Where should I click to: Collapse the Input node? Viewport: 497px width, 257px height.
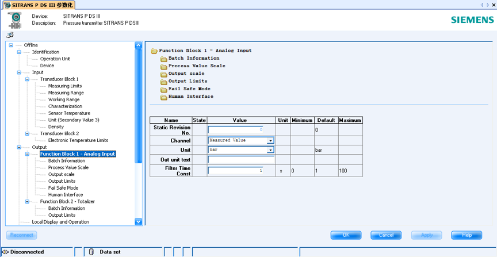tap(19, 72)
